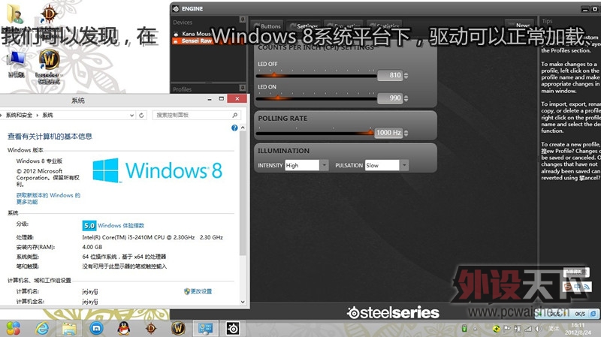601x337 pixels.
Task: Click the scroll up arrow in System window
Action: click(x=243, y=128)
